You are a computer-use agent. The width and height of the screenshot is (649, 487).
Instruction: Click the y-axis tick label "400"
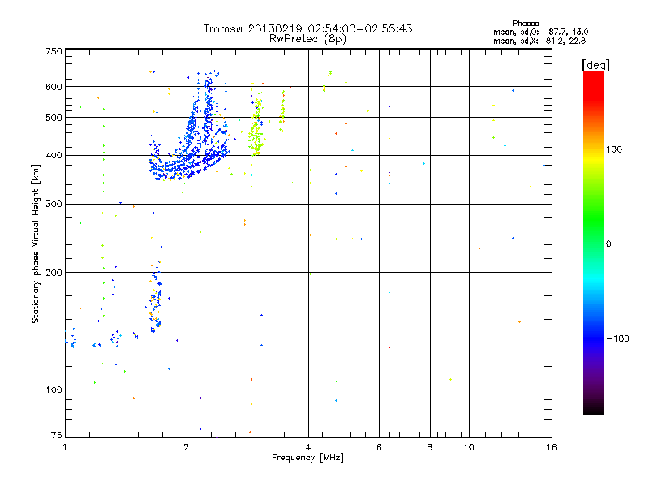click(54, 156)
